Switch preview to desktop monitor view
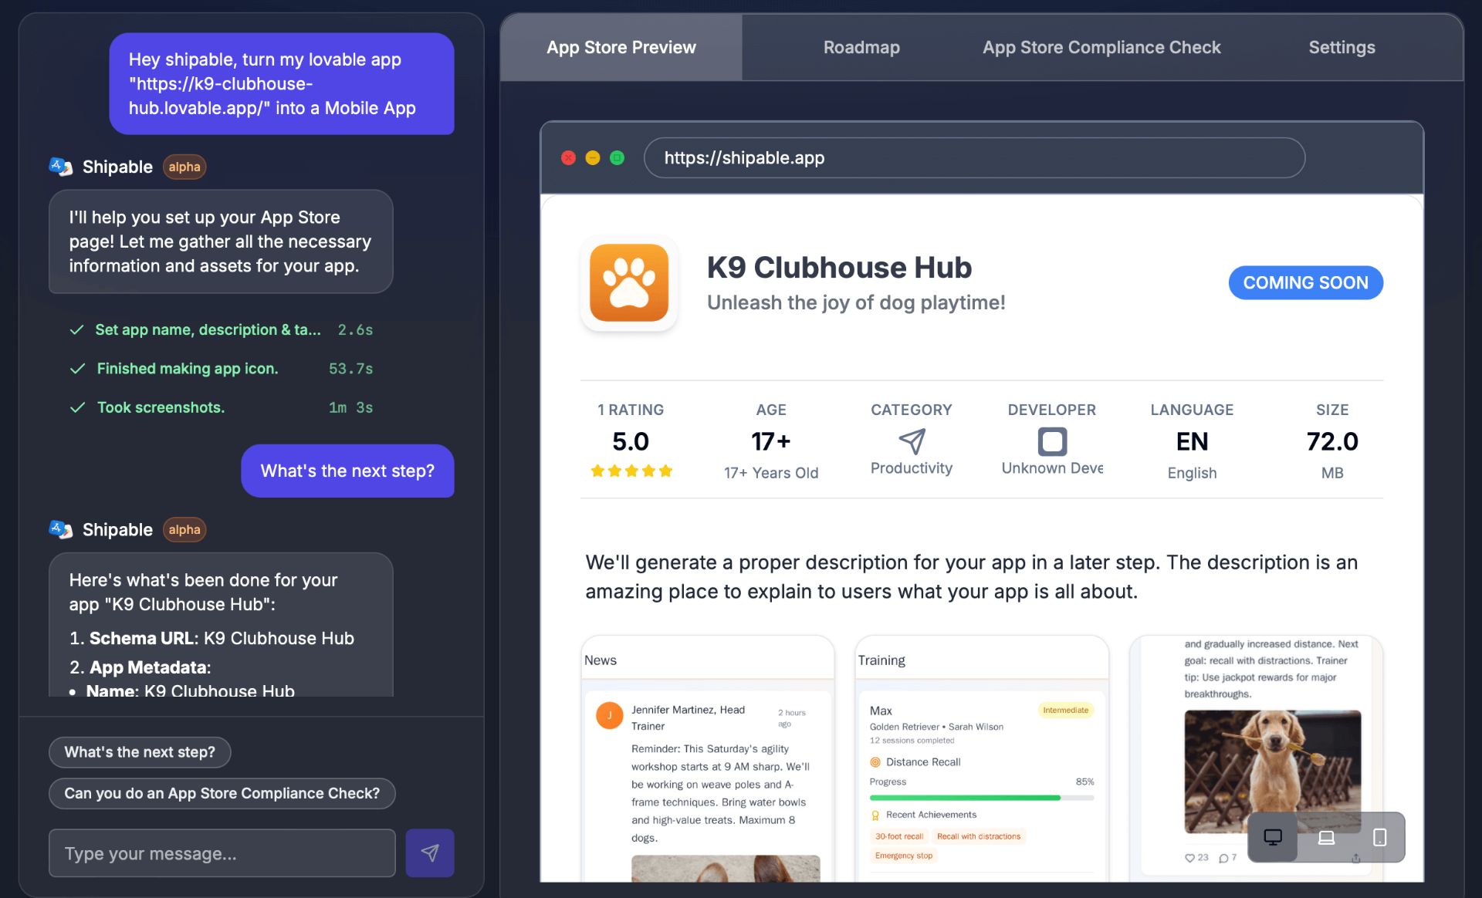Screen dimensions: 1482x898 coord(1273,837)
